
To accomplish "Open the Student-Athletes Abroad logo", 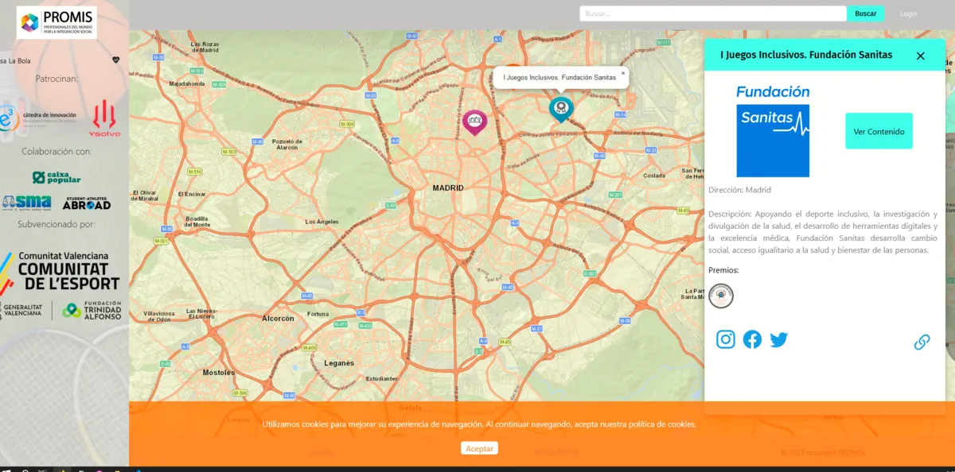I will click(x=87, y=203).
